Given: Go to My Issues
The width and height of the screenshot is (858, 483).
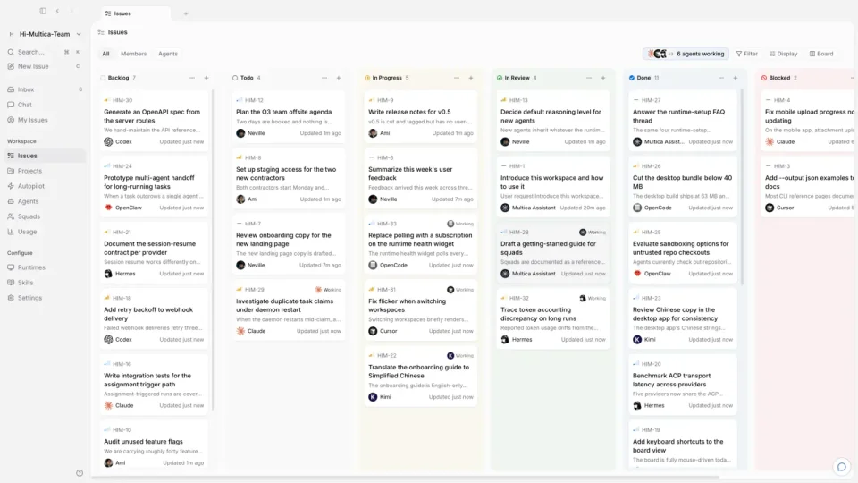Looking at the screenshot, I should [x=44, y=120].
